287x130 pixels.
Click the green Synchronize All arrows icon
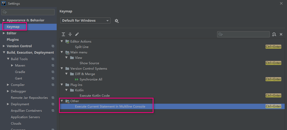click(x=77, y=79)
